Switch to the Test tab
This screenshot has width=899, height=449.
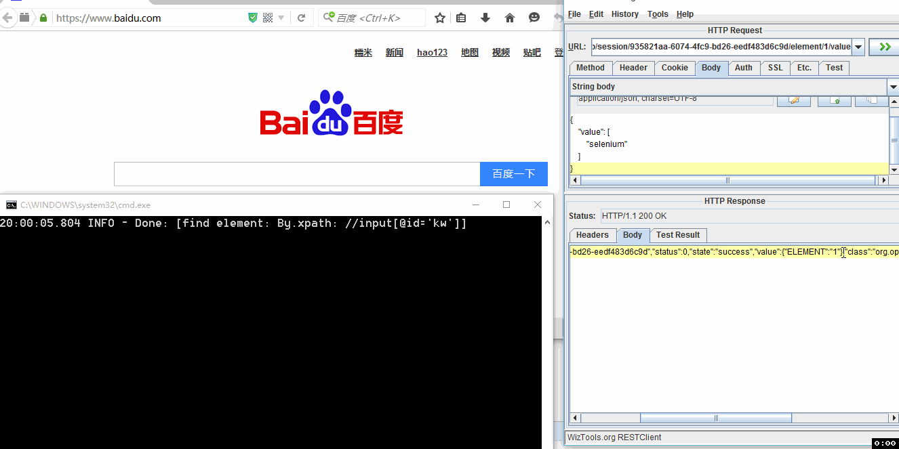point(835,68)
